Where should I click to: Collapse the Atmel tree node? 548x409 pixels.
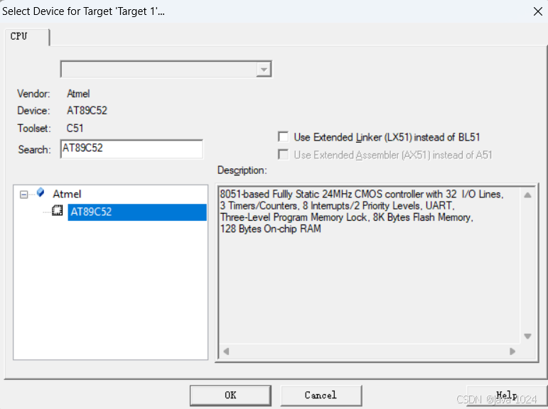[23, 195]
